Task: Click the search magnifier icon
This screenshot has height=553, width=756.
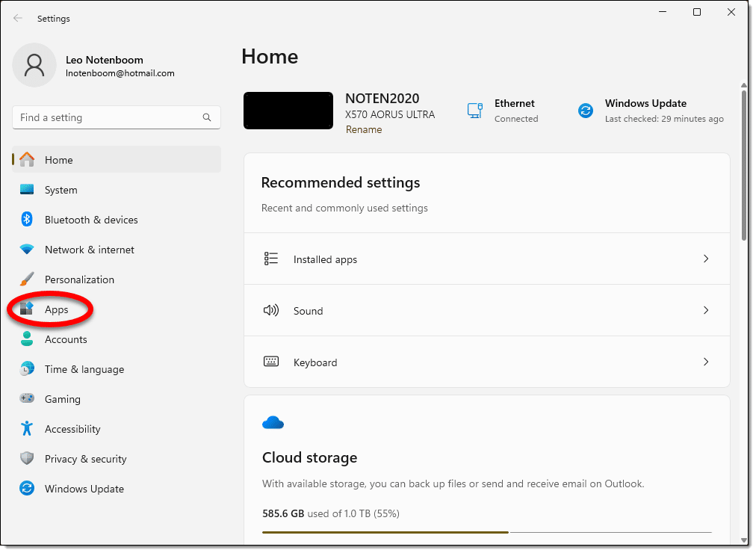Action: tap(207, 117)
